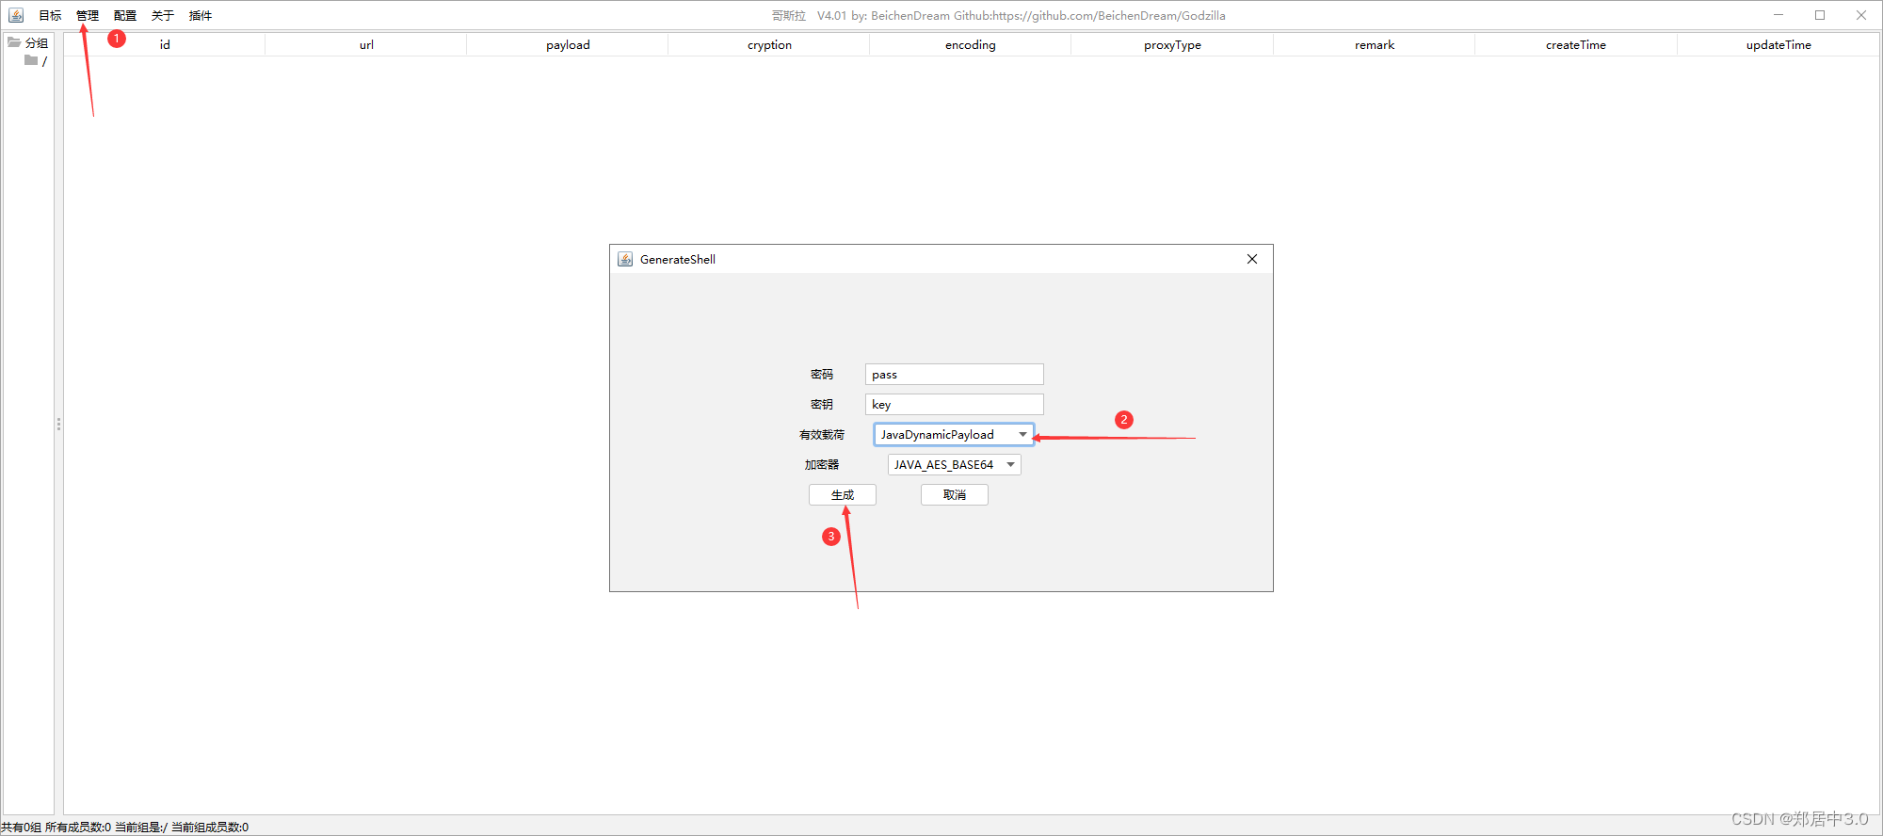Open the JAVA_AES_BASE64 encryptor dropdown
This screenshot has height=836, width=1883.
pos(954,464)
